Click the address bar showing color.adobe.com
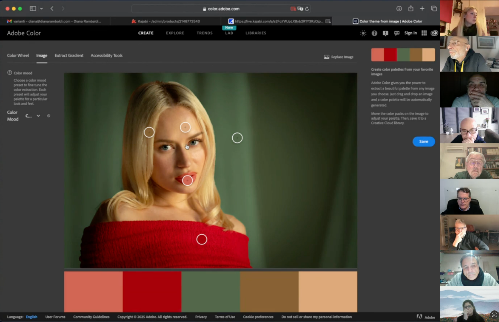Screen dimensions: 499x322 [221, 9]
